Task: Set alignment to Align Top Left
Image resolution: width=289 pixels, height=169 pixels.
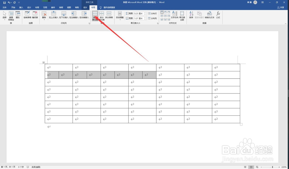Action: 162,12
